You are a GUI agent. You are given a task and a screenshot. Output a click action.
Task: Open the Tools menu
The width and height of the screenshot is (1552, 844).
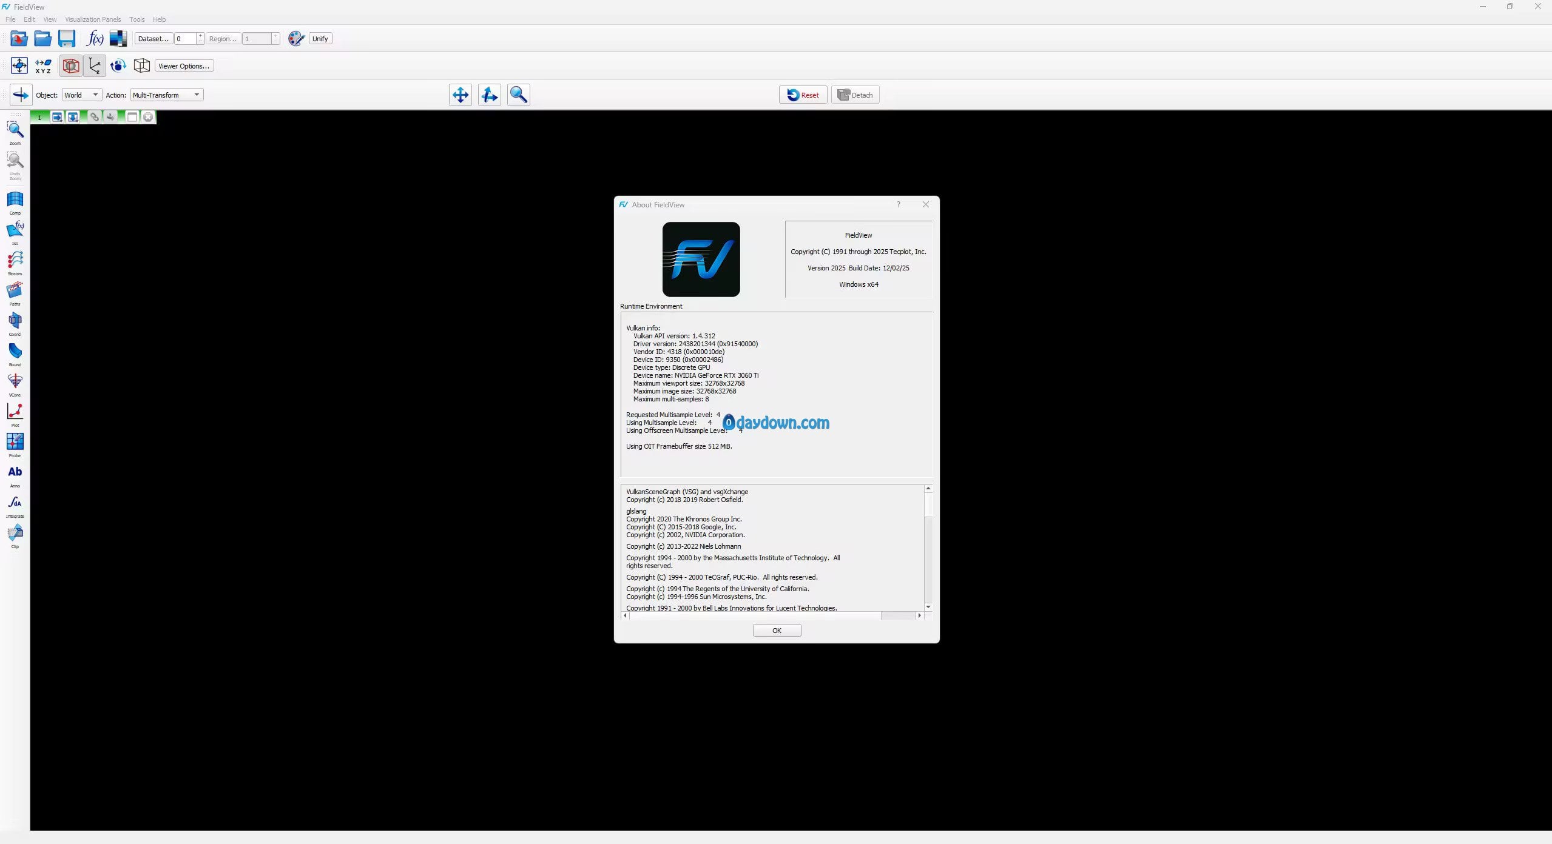tap(137, 19)
